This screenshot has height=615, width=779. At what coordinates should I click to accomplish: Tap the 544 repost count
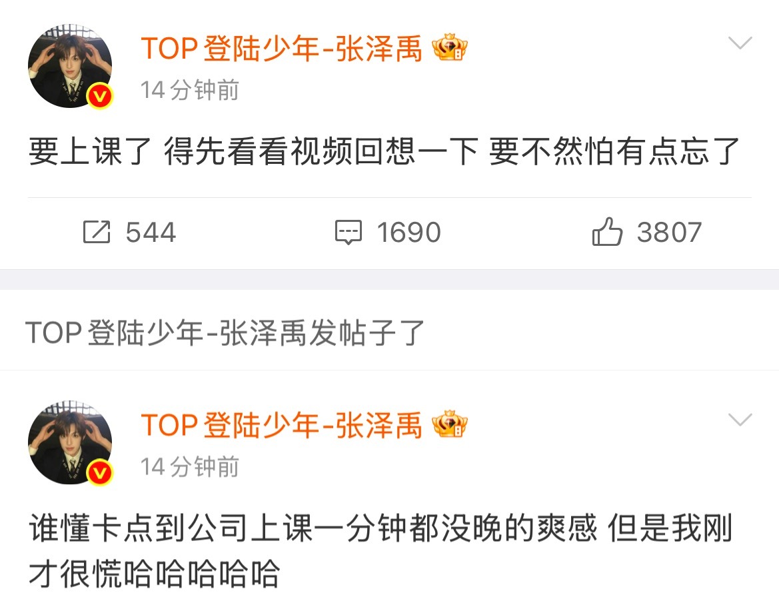coord(151,233)
